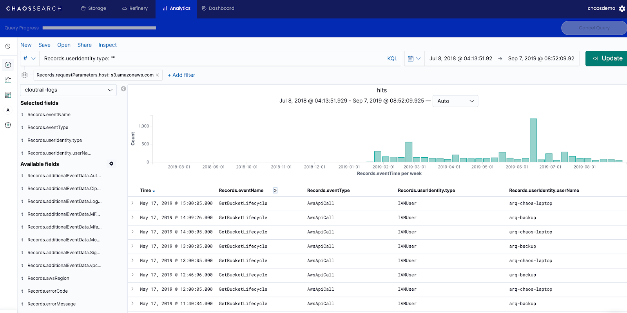Expand the 11:40:34 May 17 row
Screen dimensions: 627x313
[x=132, y=303]
